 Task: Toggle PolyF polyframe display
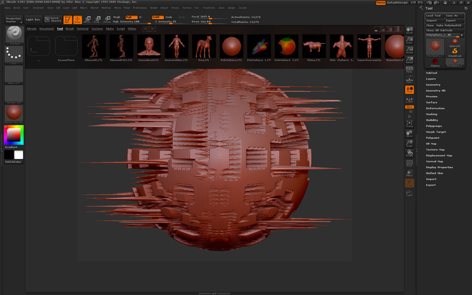(x=410, y=163)
